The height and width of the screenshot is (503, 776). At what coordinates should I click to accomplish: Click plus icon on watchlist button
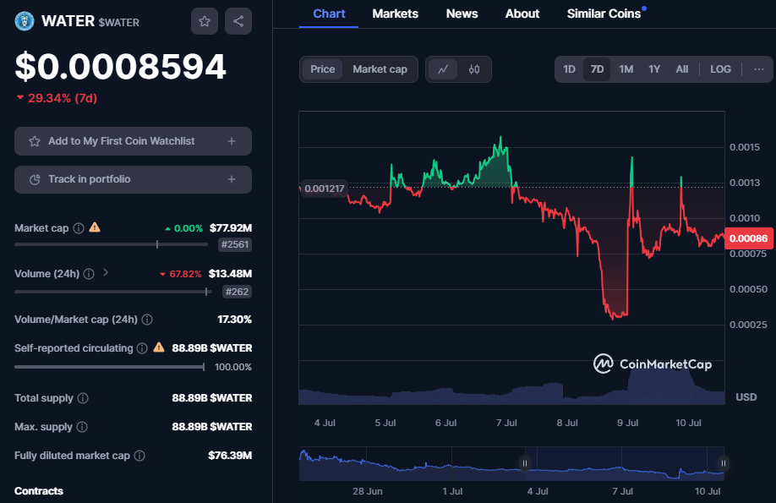[231, 141]
